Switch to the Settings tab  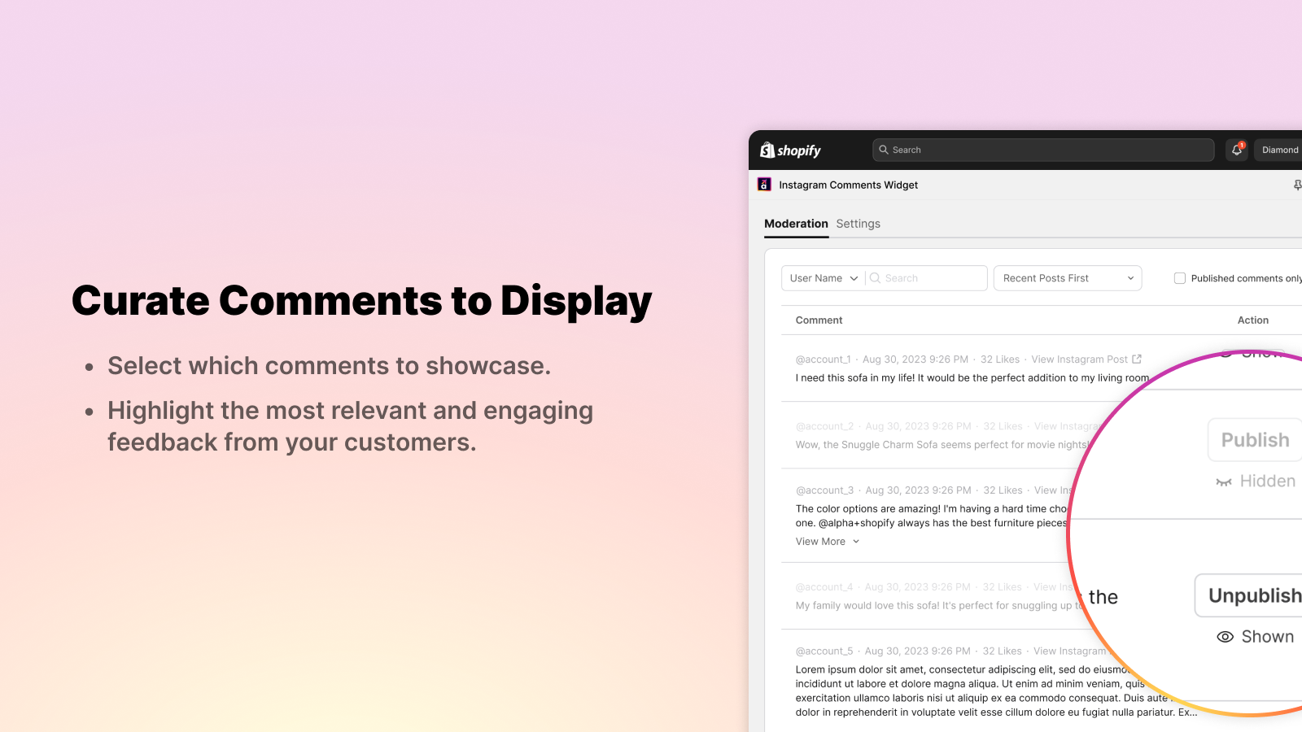tap(858, 224)
